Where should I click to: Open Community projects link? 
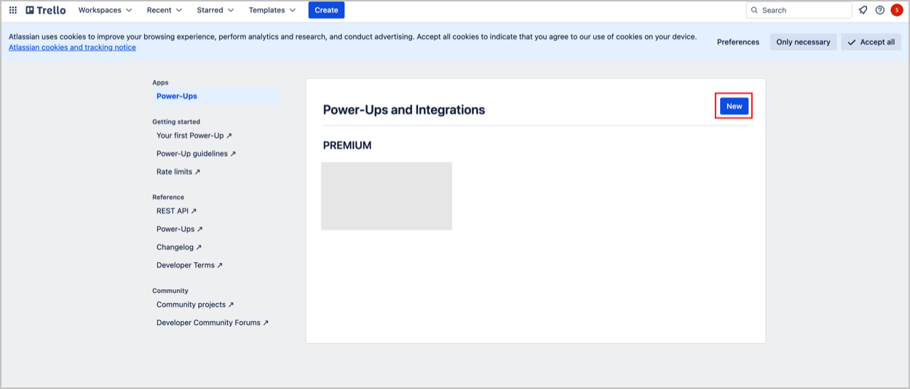point(195,304)
